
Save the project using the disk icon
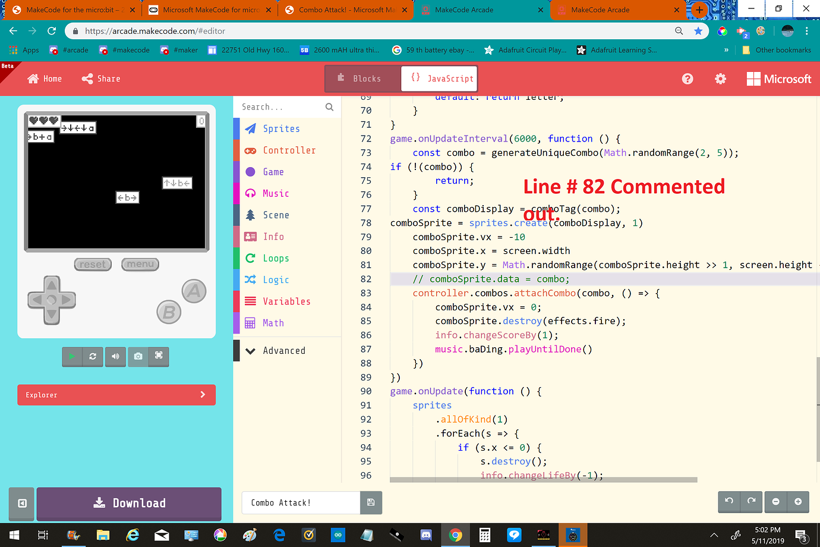pyautogui.click(x=371, y=502)
